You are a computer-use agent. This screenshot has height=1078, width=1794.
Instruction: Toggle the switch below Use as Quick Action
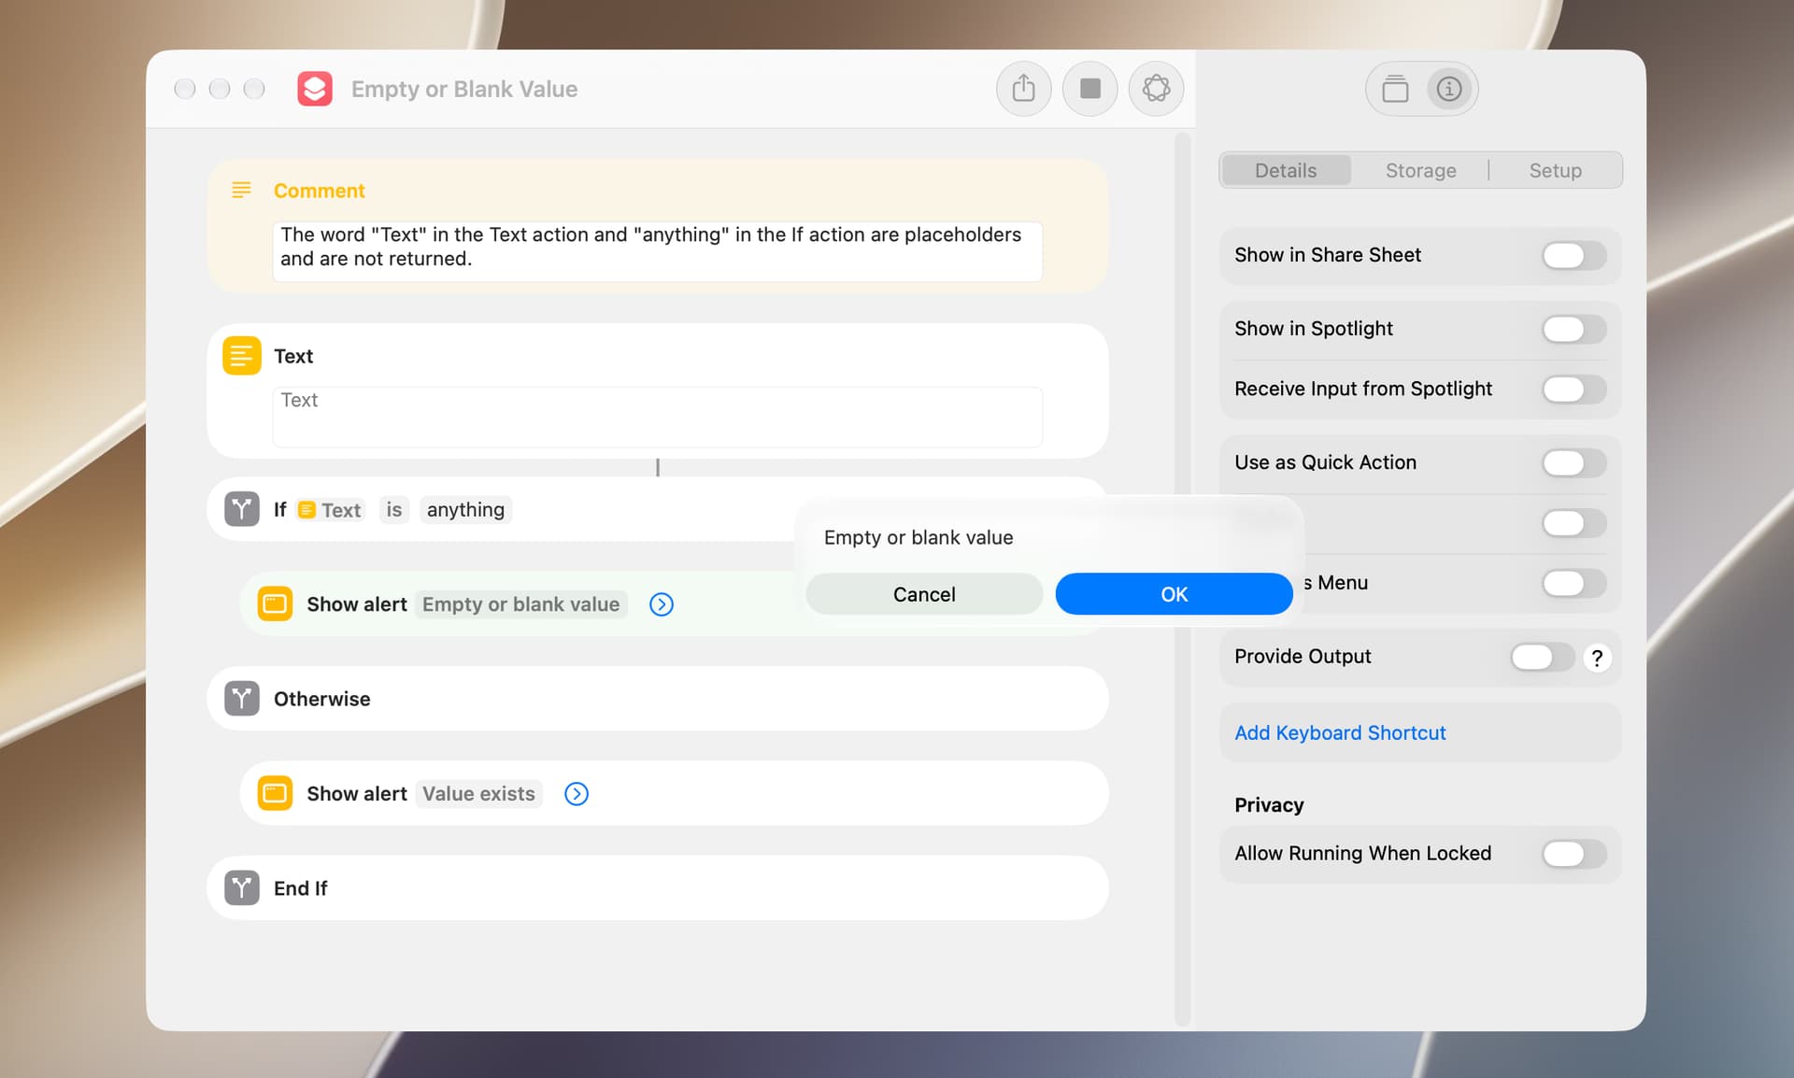click(x=1574, y=523)
